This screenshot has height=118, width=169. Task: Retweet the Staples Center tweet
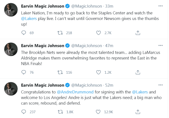(60, 33)
